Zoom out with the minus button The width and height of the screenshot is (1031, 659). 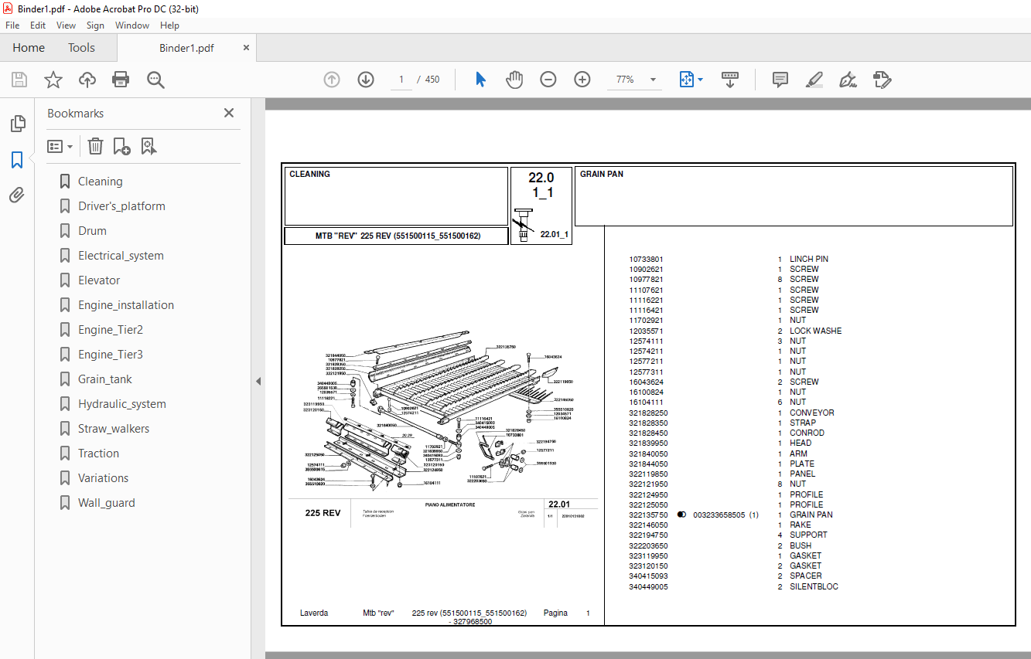(x=548, y=80)
